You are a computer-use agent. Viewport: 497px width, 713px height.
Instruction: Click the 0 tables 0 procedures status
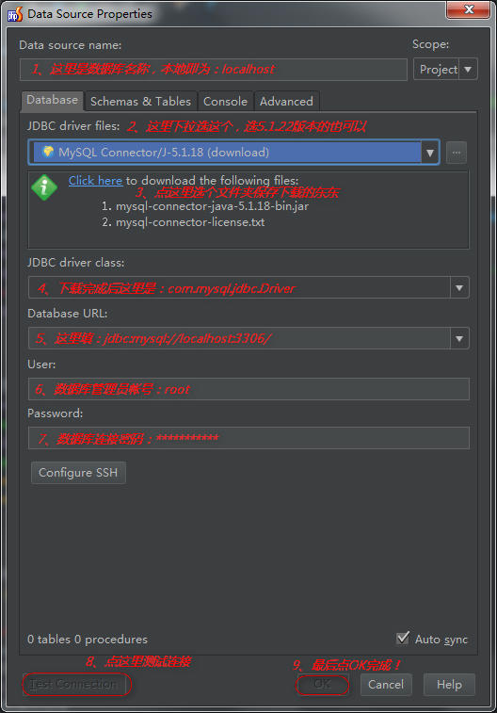tap(88, 640)
